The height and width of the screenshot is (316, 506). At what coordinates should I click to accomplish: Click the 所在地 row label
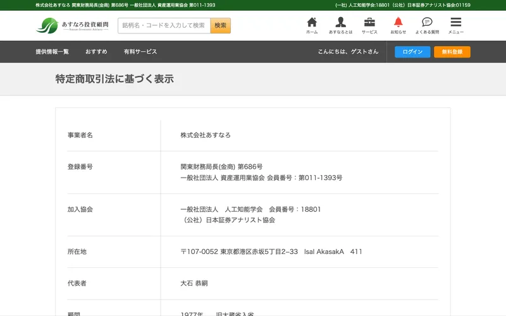tap(77, 252)
